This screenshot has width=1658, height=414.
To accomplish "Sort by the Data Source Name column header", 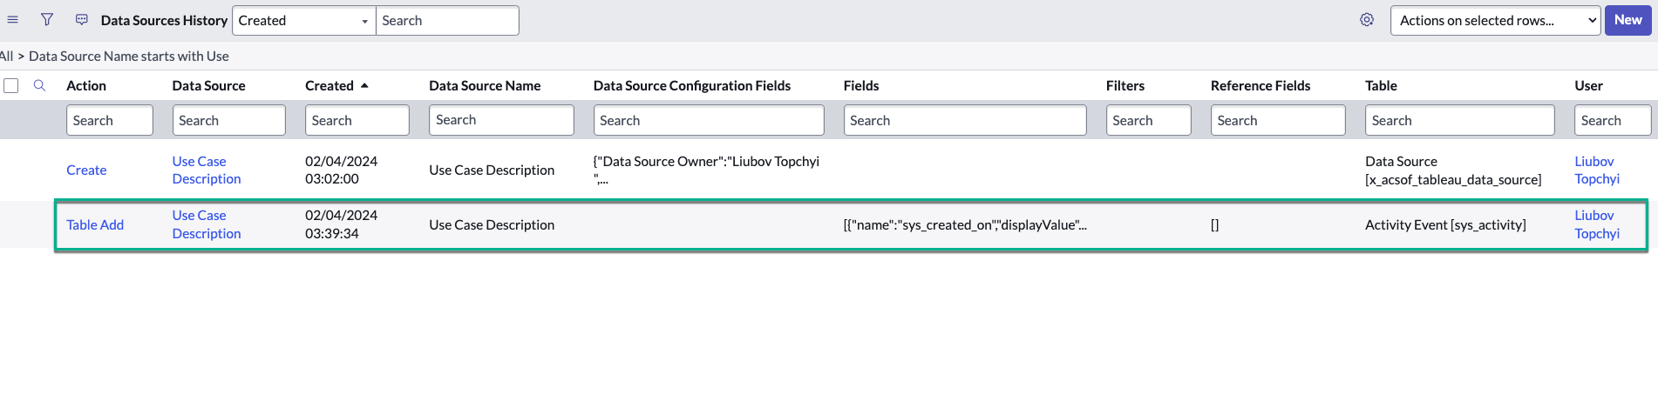I will tap(485, 85).
